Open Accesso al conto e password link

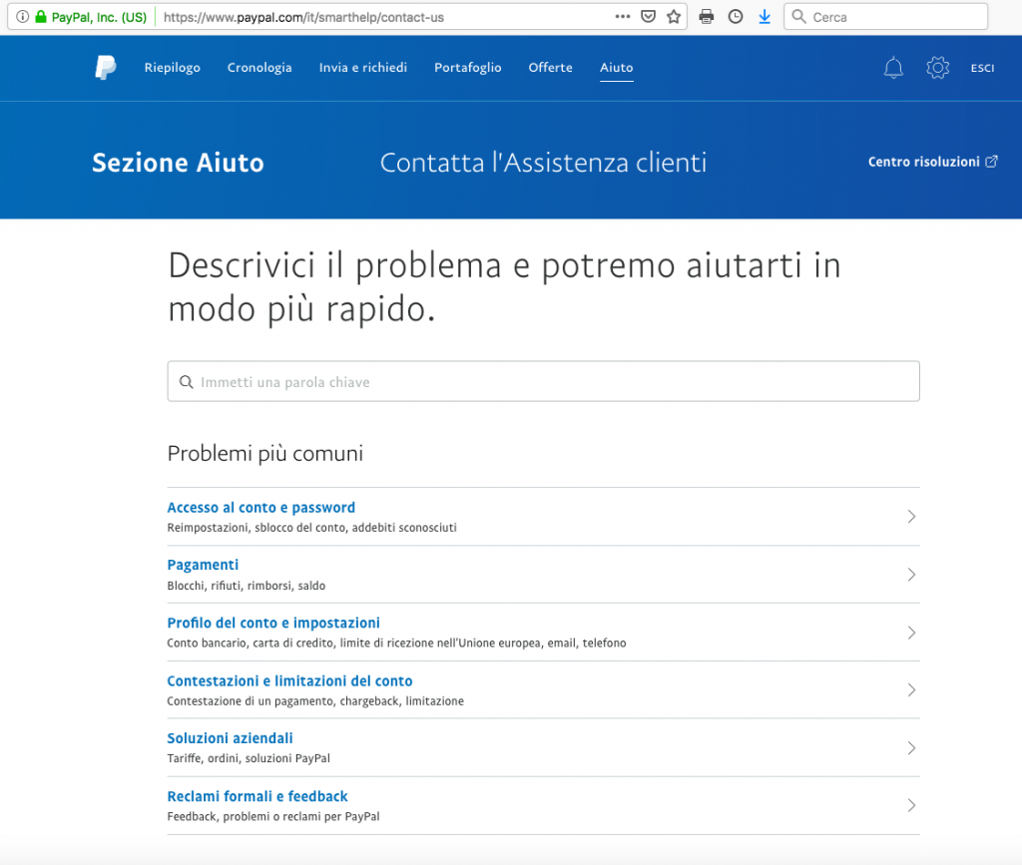tap(260, 508)
